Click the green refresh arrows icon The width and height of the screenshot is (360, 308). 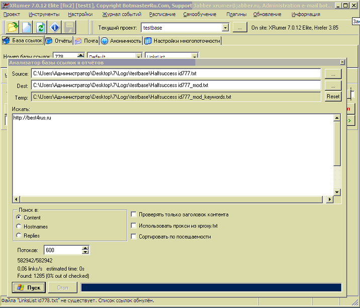point(41,27)
